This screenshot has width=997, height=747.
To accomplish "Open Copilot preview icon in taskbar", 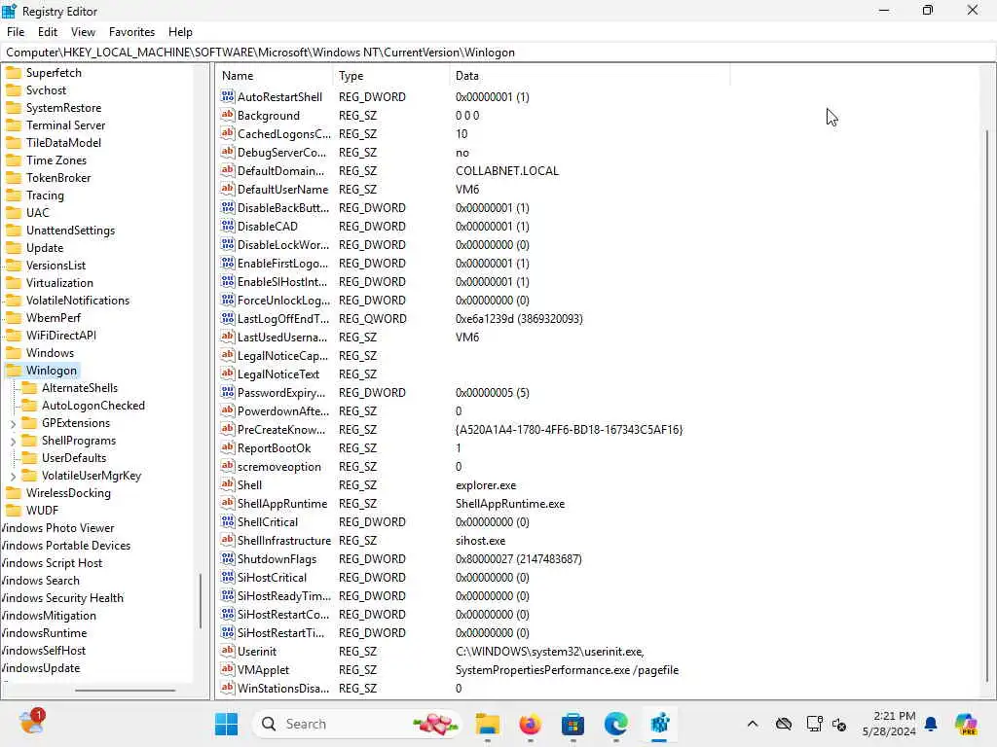I will pos(967,724).
